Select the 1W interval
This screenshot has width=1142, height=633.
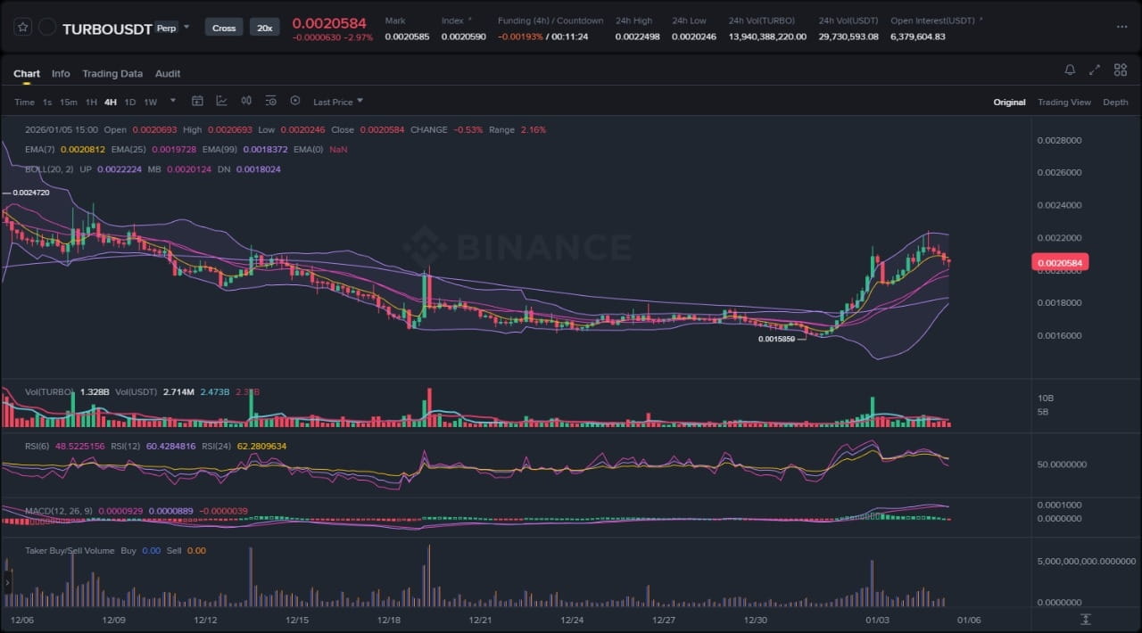150,102
